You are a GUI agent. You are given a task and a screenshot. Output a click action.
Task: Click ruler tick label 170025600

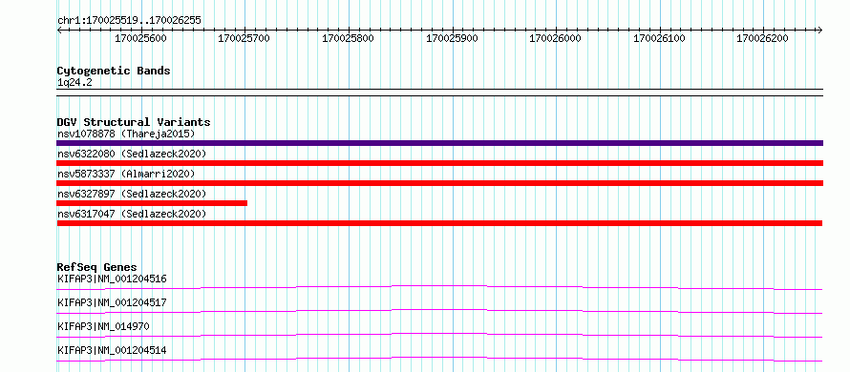(x=141, y=39)
